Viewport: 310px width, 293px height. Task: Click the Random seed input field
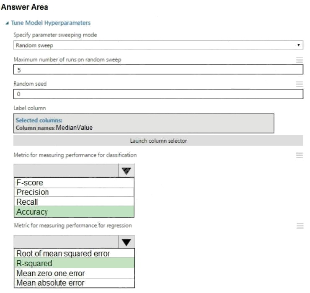coord(158,94)
